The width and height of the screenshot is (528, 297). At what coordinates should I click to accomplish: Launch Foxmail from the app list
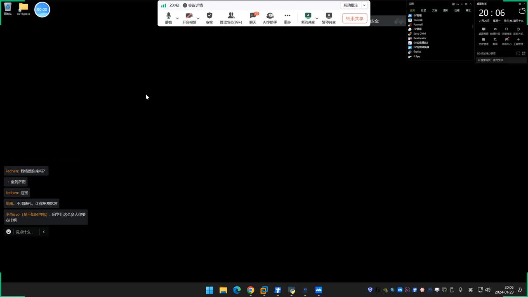(x=416, y=24)
